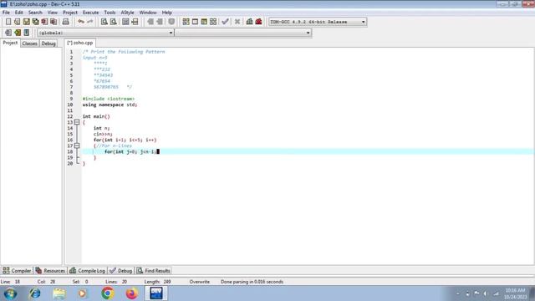This screenshot has height=301, width=535.
Task: Click 'Done parsing' status bar message
Action: (x=252, y=282)
